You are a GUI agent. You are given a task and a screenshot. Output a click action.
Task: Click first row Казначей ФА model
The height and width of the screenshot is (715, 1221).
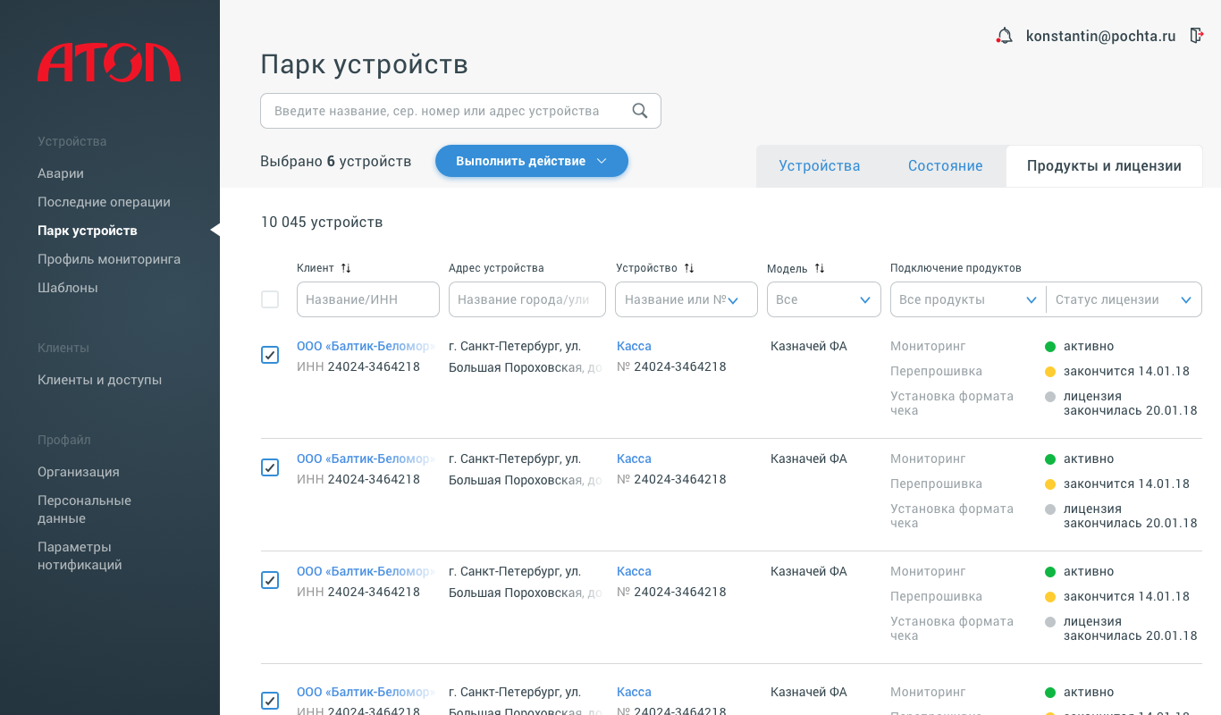[809, 346]
